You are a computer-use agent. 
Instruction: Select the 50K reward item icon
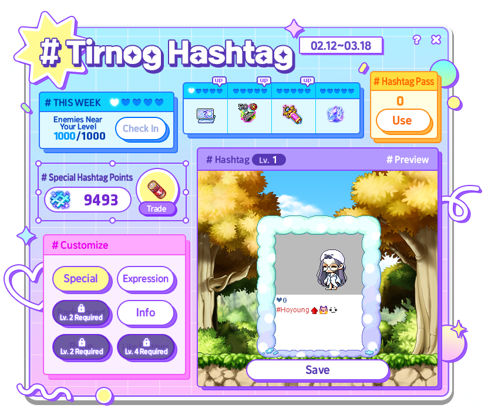pos(248,113)
